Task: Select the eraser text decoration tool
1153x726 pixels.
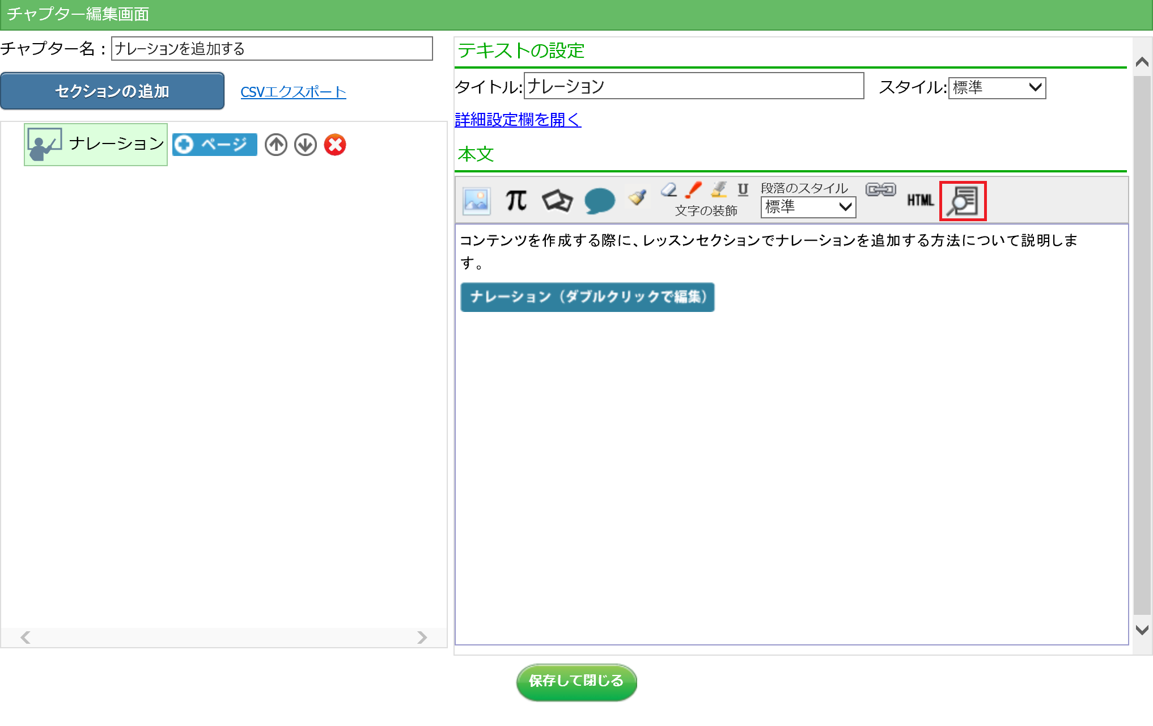Action: (x=669, y=190)
